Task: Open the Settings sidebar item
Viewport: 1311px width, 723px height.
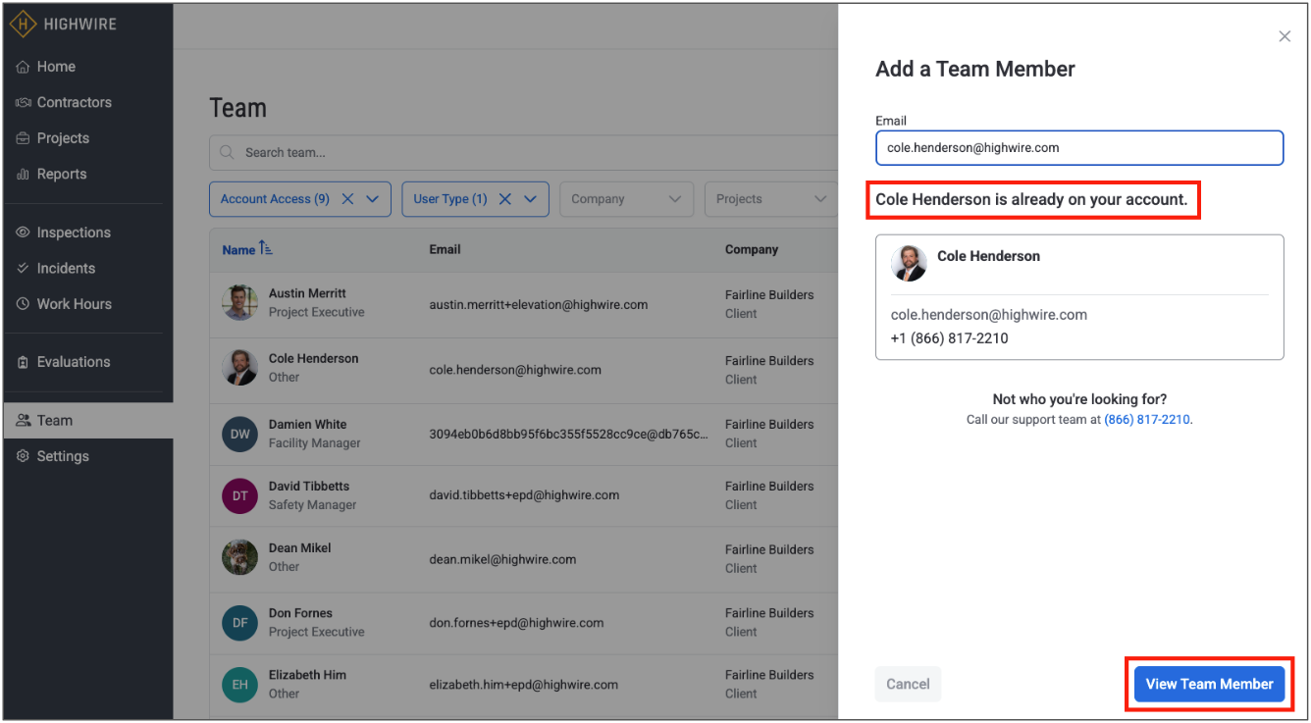Action: point(63,456)
